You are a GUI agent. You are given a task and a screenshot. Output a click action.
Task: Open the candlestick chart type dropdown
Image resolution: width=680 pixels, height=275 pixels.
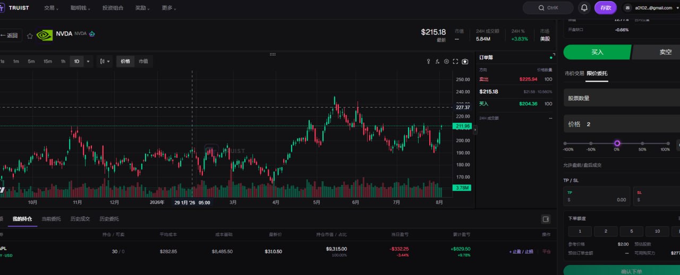click(x=105, y=61)
